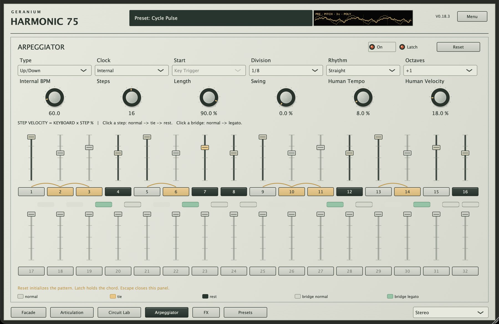Click the Length knob
This screenshot has height=324, width=499.
coord(209,97)
